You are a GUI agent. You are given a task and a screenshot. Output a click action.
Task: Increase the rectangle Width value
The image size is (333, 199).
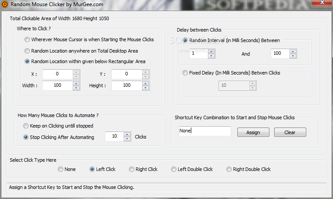(76, 83)
